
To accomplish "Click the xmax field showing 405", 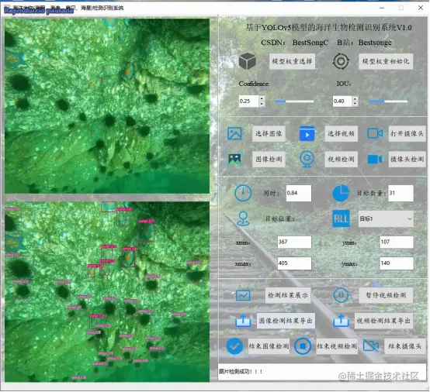I will (x=294, y=263).
